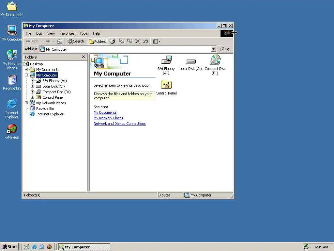
Task: Open the My Documents link under See also
Action: click(105, 112)
